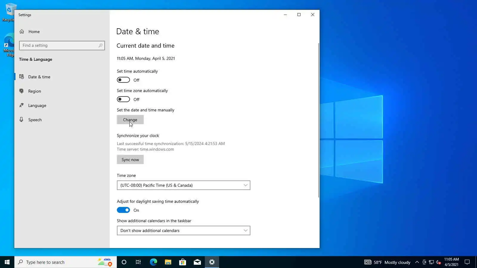Click the Date & time calendar-clock icon

(21, 77)
